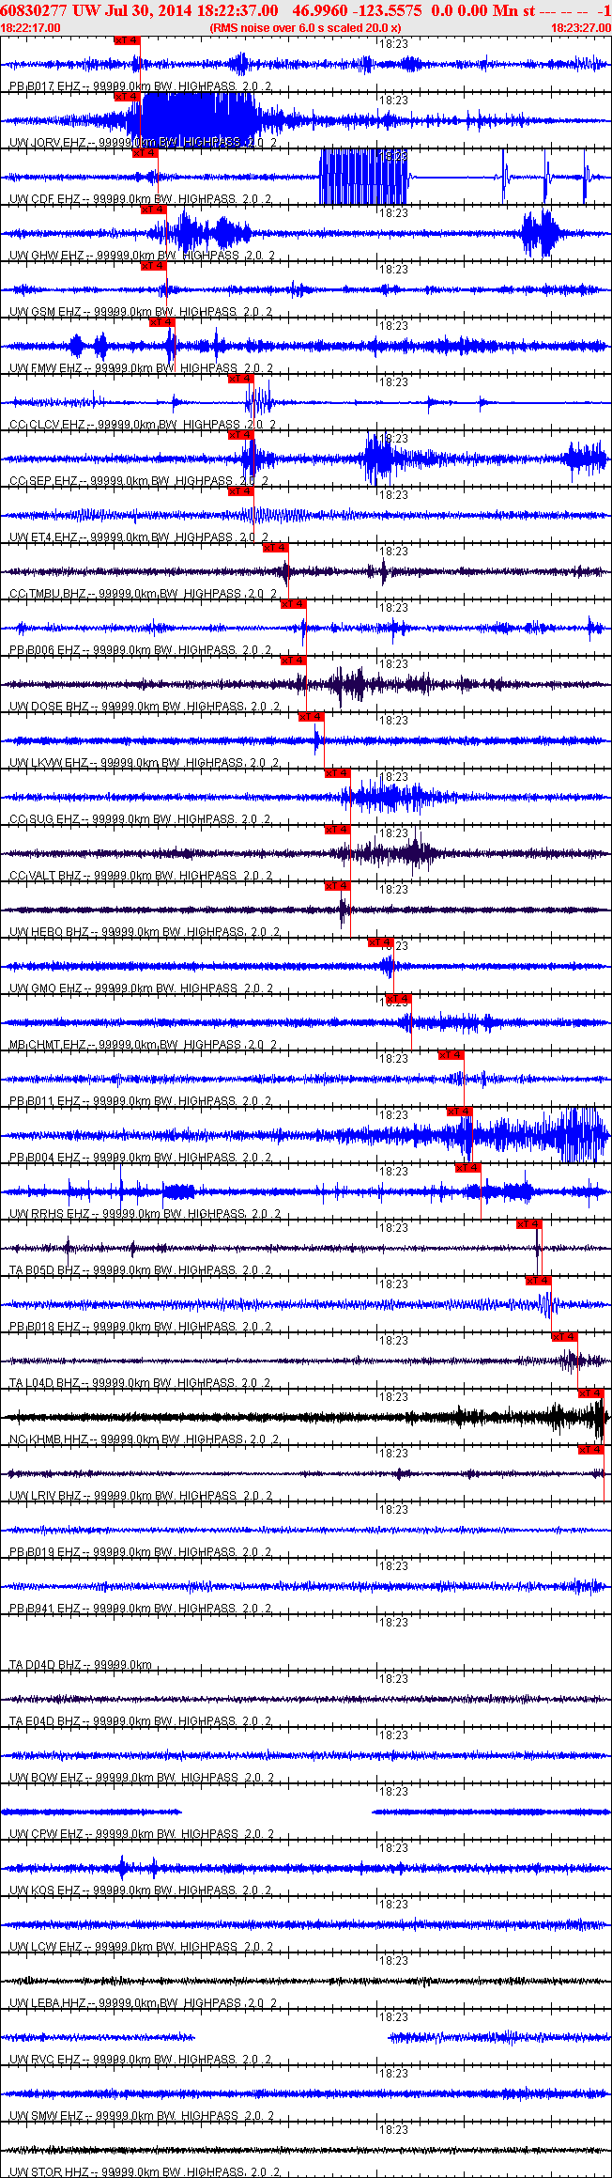Select the PB B941 EHZ station label
Image resolution: width=612 pixels, height=2178 pixels.
[45, 1608]
